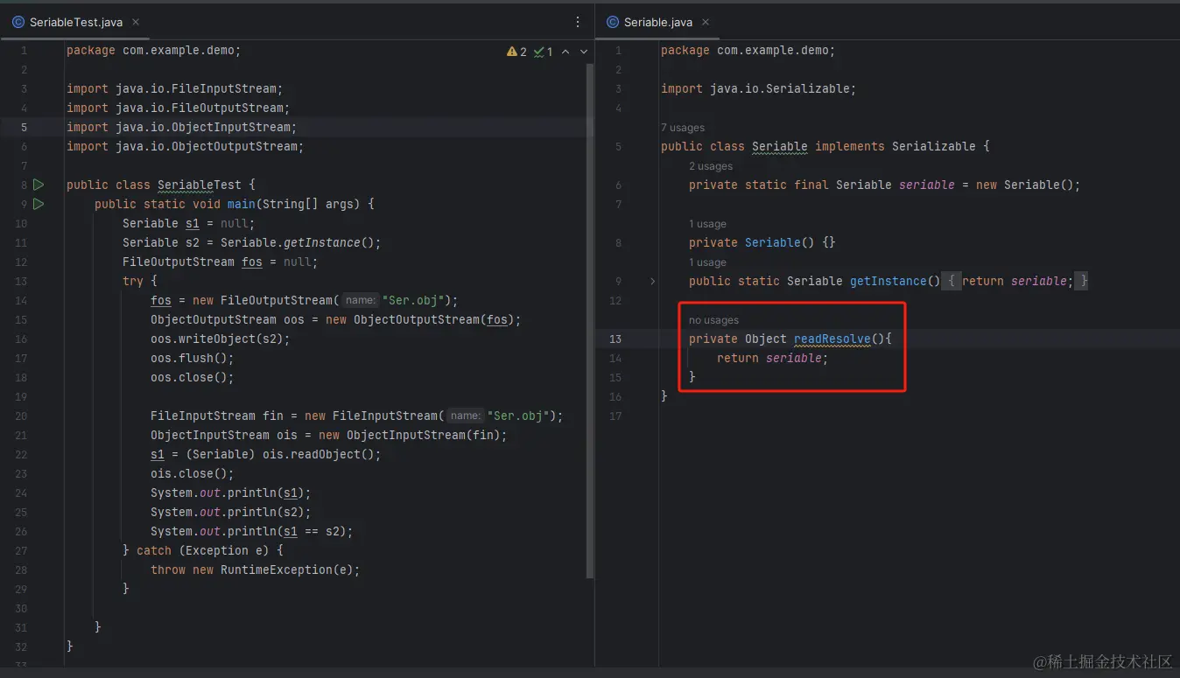Close the Seriable.java tab
1180x678 pixels.
tap(706, 22)
